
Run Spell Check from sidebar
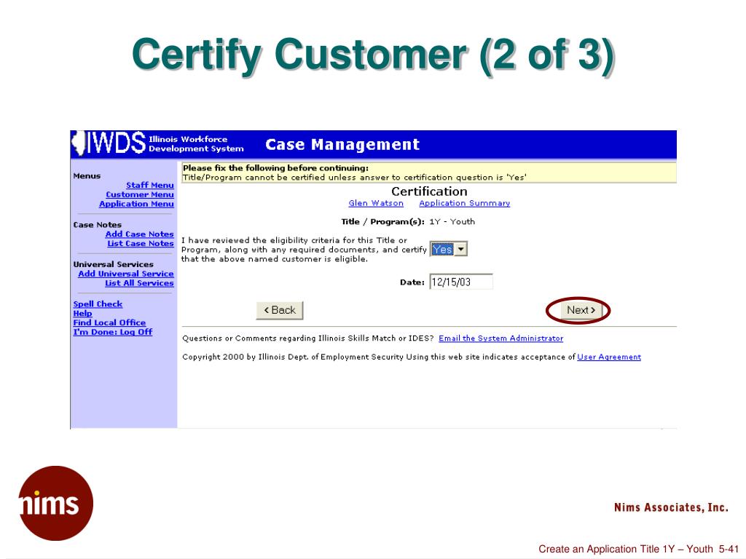(98, 304)
